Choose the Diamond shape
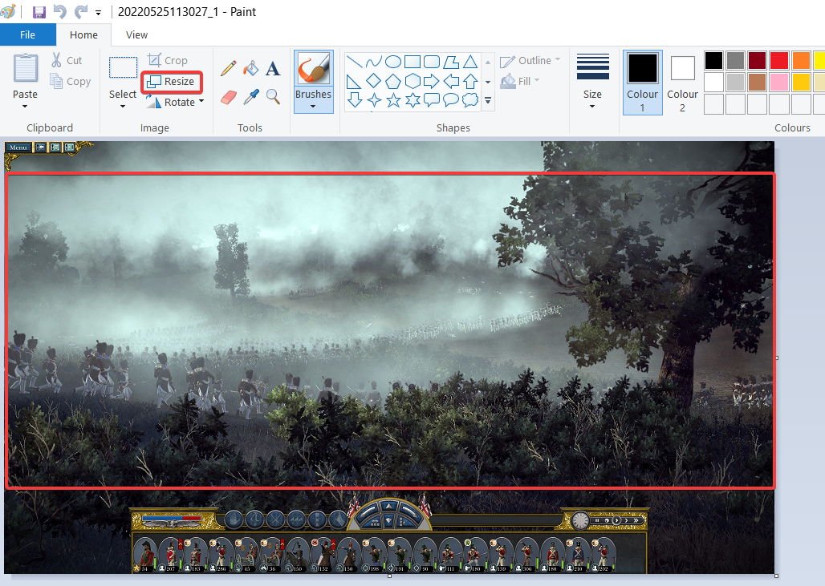825x586 pixels. coord(373,82)
